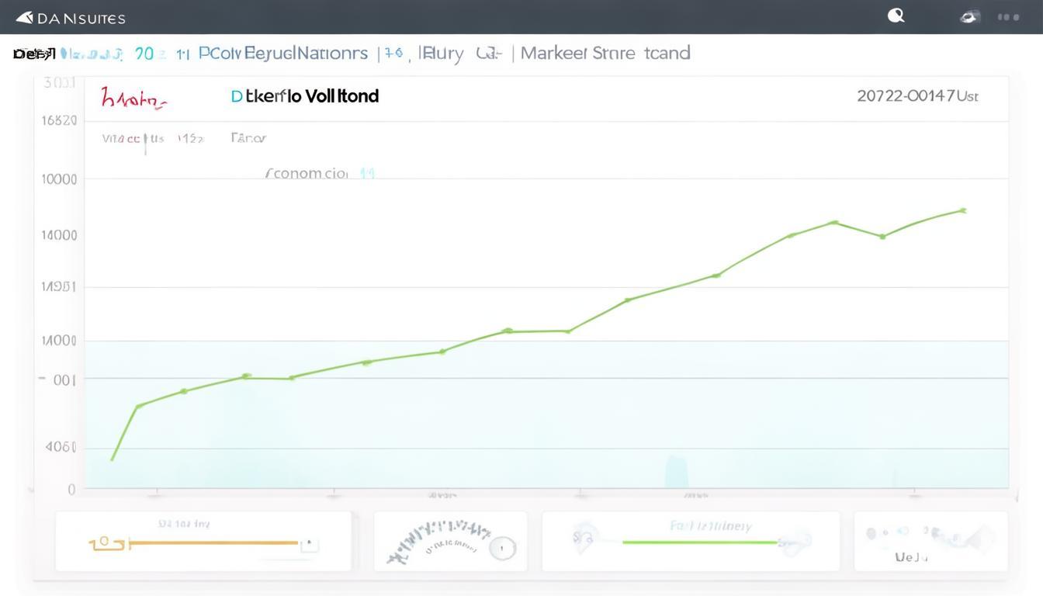Open the lHury tab in navigation

(x=441, y=54)
